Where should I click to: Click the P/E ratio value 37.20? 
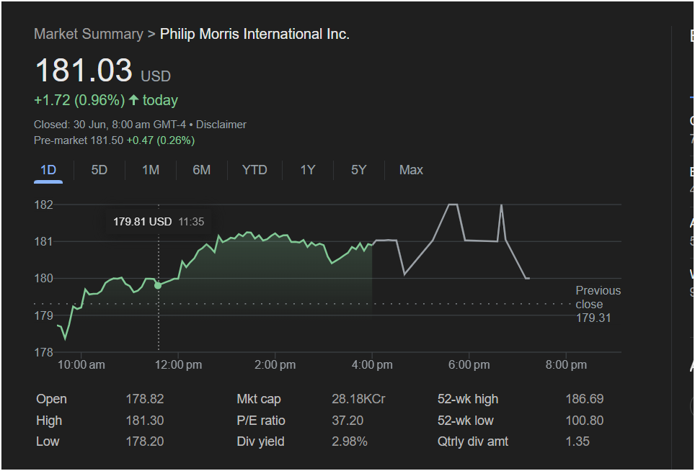click(347, 421)
